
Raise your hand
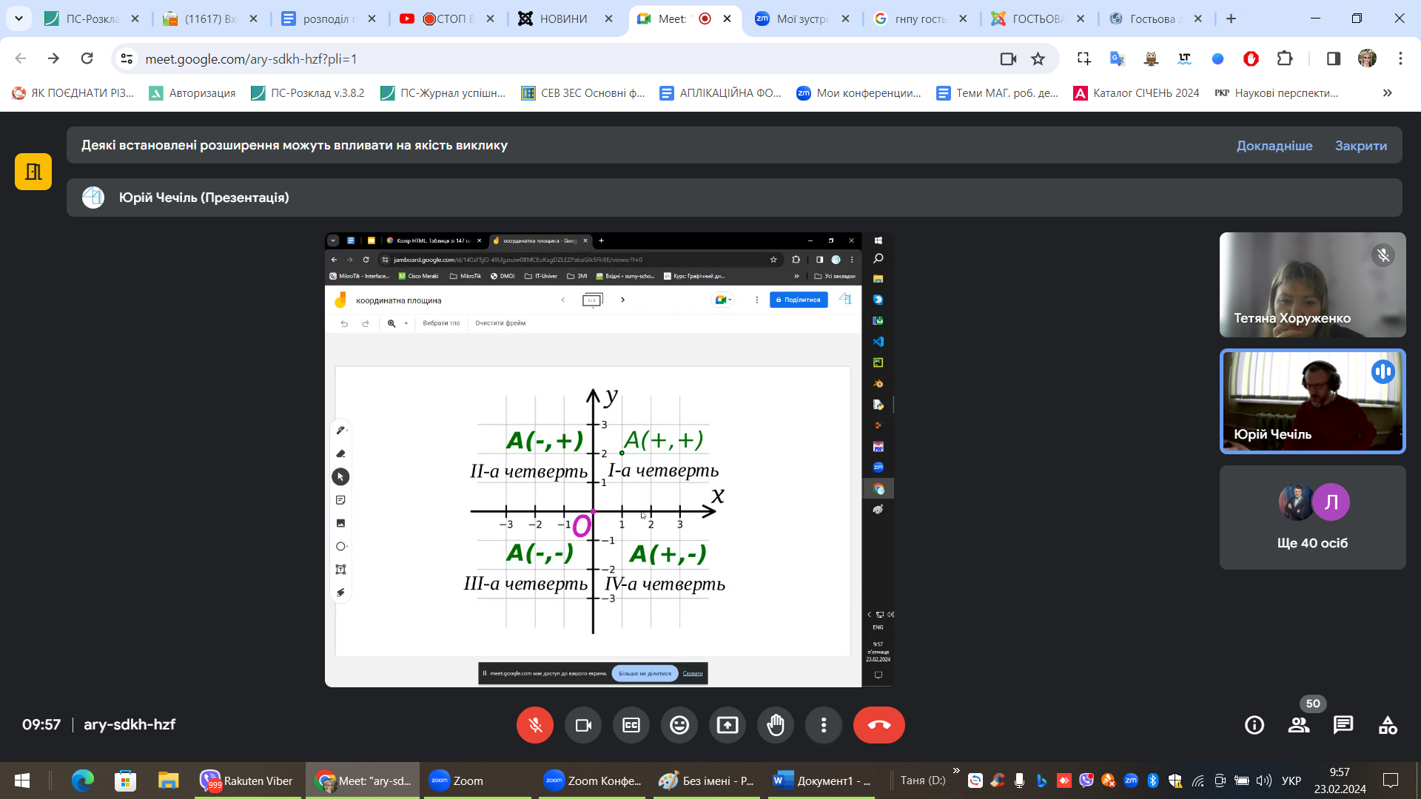[x=776, y=725]
